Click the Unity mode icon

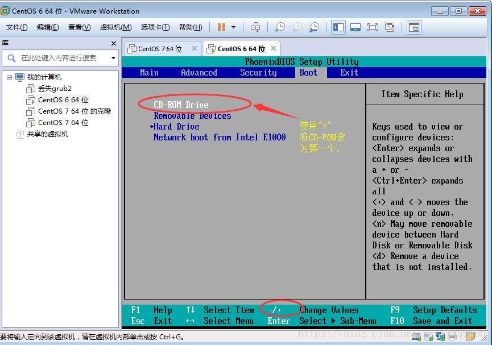coord(390,27)
